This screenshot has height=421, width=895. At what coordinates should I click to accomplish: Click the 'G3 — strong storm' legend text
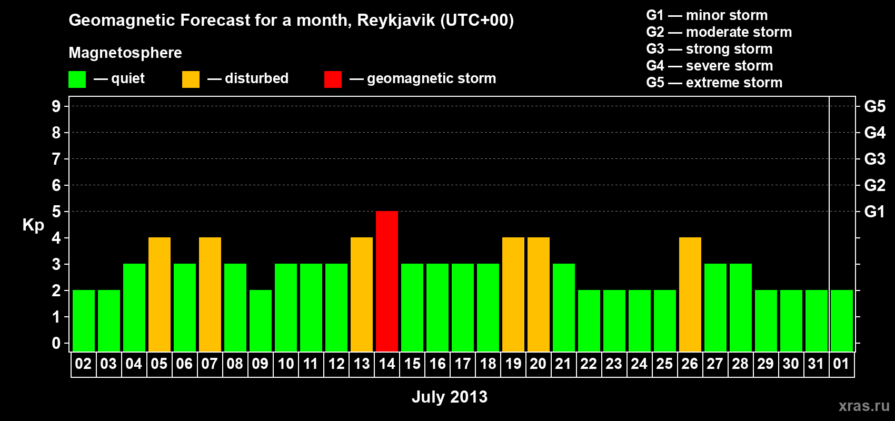709,49
